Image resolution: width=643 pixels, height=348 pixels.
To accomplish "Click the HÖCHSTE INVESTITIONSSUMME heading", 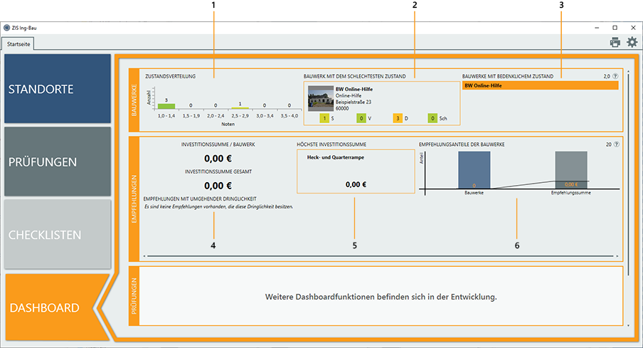I will [331, 144].
